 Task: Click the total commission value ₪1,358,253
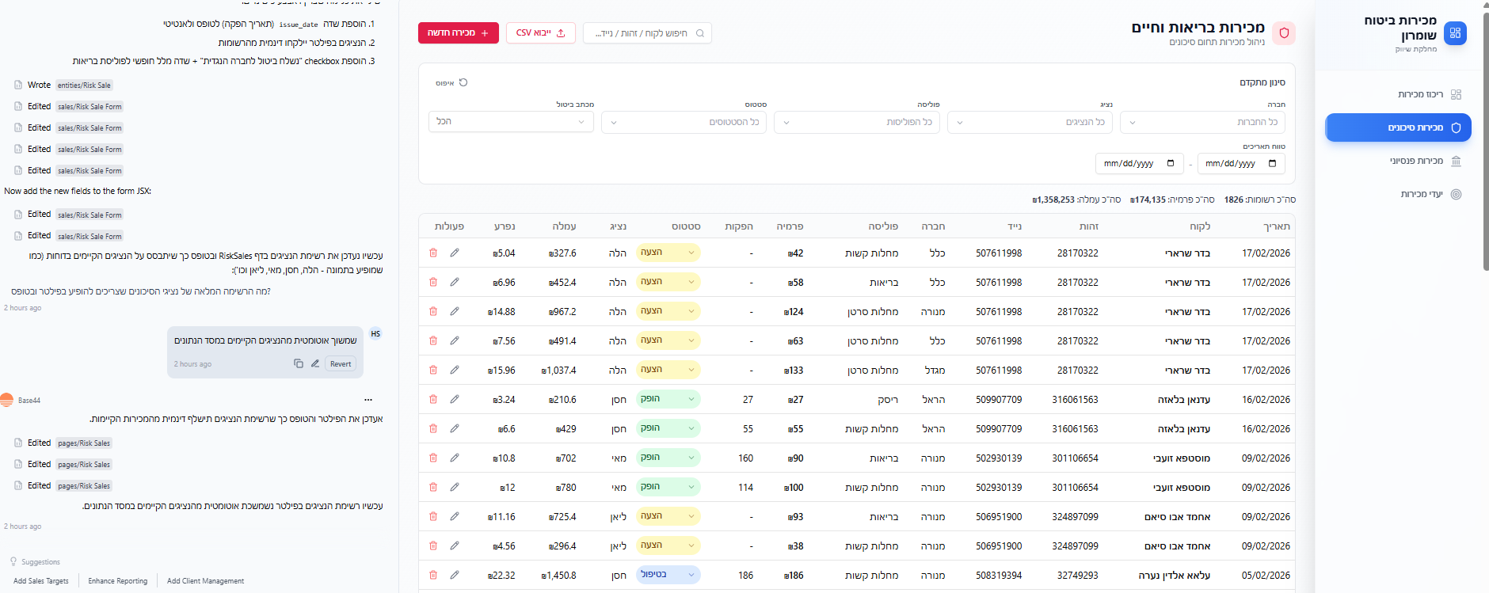click(x=1053, y=200)
